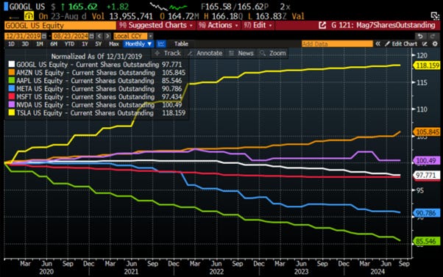Image resolution: width=443 pixels, height=277 pixels.
Task: Click the start date 12/31/2019 field
Action: click(23, 36)
